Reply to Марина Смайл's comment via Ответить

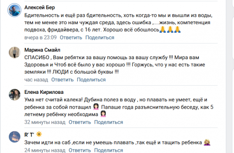[62, 80]
